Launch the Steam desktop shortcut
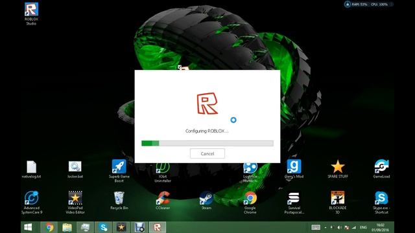This screenshot has width=415, height=233. coord(206,201)
